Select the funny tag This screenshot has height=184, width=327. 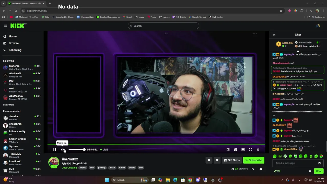122,168
